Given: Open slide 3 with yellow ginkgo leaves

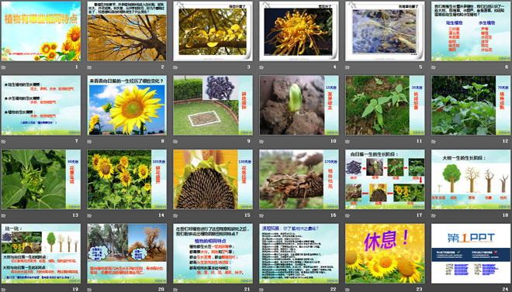Looking at the screenshot, I should click(213, 31).
